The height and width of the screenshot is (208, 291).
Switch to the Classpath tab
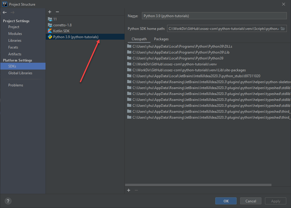pos(139,39)
